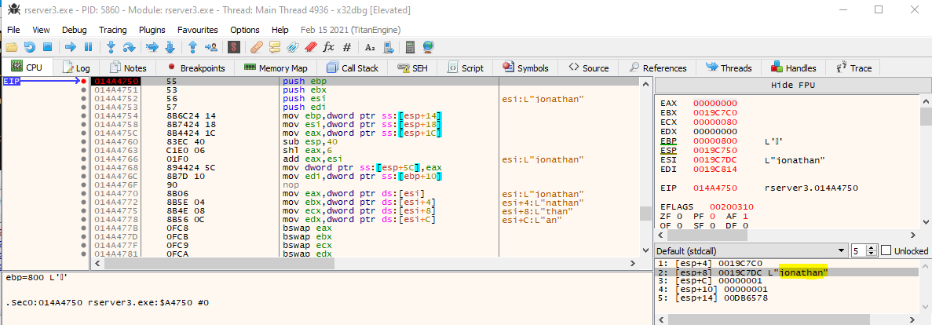Switch to the Handles tab
Viewport: 932px width, 325px height.
pos(794,68)
